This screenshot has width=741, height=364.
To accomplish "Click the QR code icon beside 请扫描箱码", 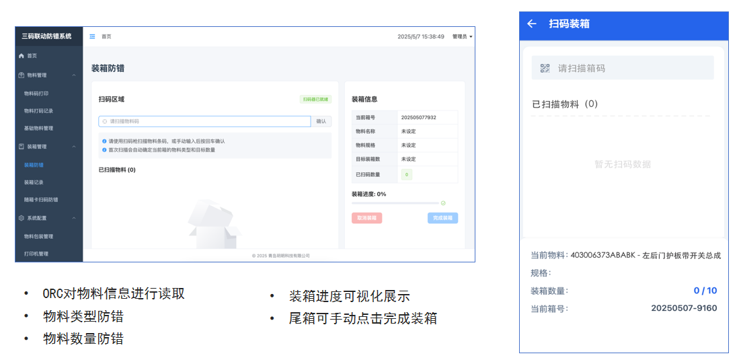I will pyautogui.click(x=545, y=68).
